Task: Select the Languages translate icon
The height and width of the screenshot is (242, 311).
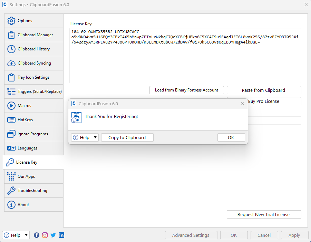Action: (x=11, y=148)
